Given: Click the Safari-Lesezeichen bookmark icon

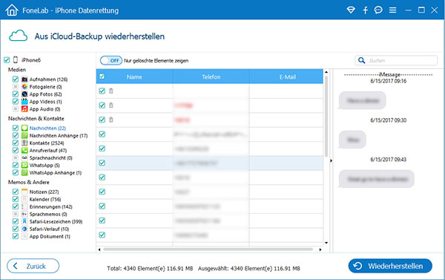Looking at the screenshot, I should tap(24, 221).
